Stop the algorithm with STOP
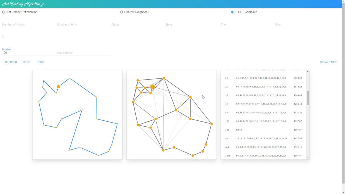This screenshot has width=345, height=194. (x=27, y=62)
